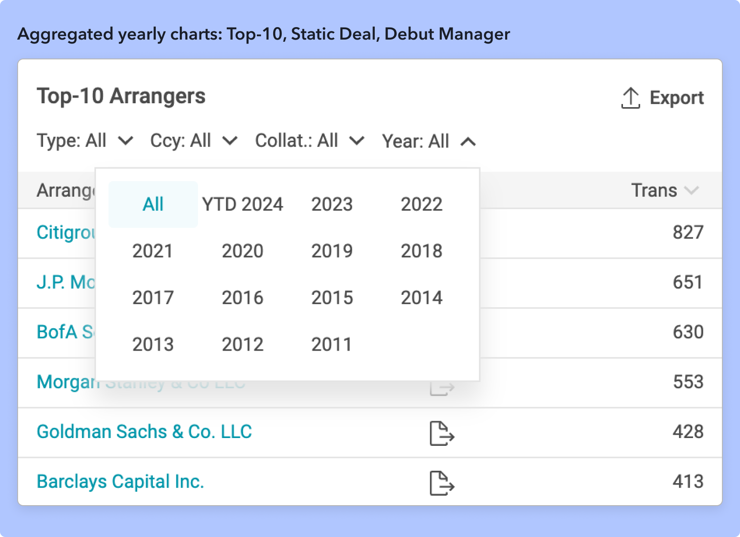This screenshot has height=537, width=740.
Task: Select year 2011
Action: click(332, 344)
